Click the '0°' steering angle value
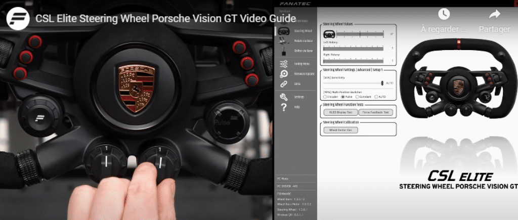Screen dimensions: 518x220 pos(392,34)
